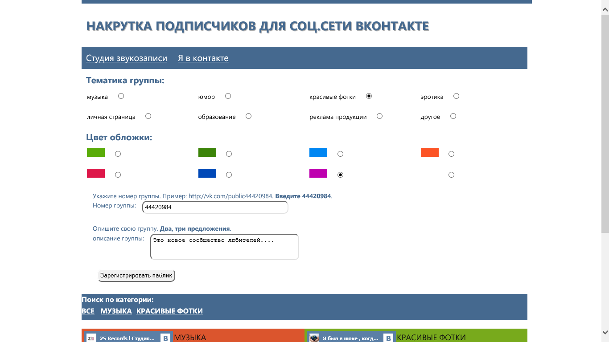
Task: Filter by the 'ВСЕ' category link
Action: 88,311
